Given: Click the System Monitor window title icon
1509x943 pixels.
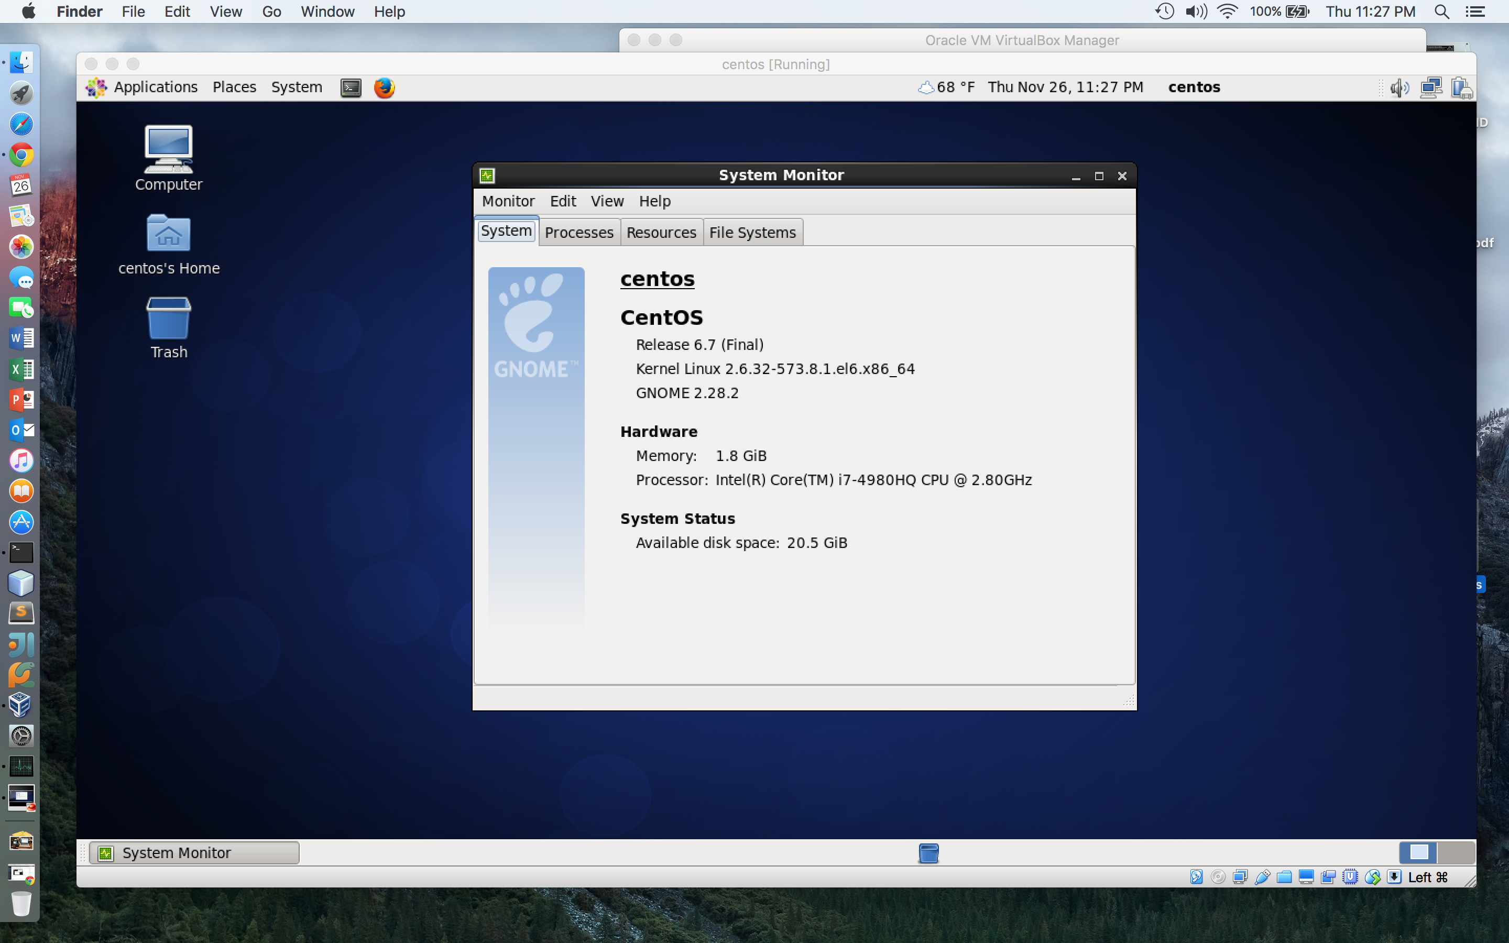Looking at the screenshot, I should click(x=487, y=176).
